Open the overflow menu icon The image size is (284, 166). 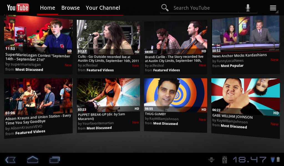point(273,8)
